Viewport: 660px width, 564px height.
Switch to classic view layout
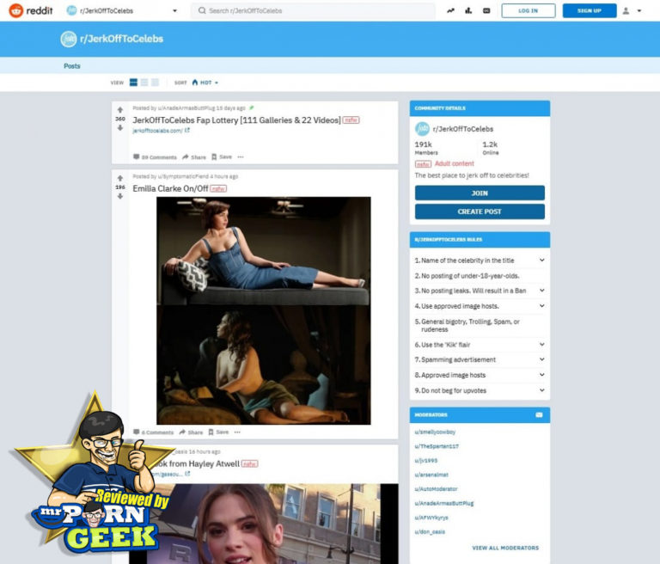point(144,83)
